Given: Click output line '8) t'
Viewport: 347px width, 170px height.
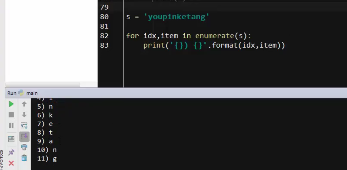Looking at the screenshot, I should click(45, 132).
